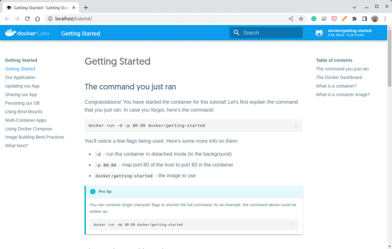Copy the docker run -dp command

click(x=292, y=225)
